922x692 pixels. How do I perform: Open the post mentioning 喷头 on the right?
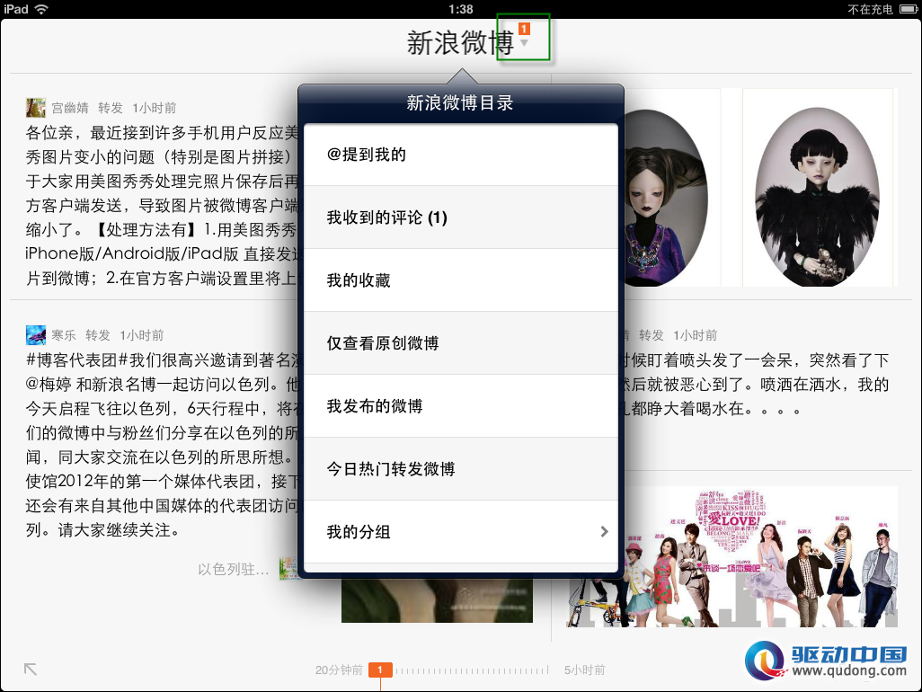point(757,385)
